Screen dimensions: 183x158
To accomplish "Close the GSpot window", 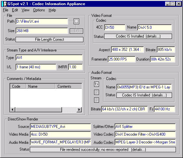I will pyautogui.click(x=179, y=4).
